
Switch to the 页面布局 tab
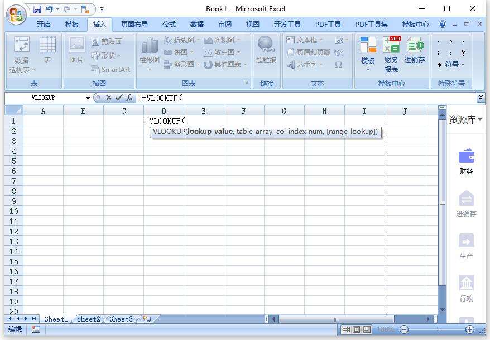[x=134, y=25]
